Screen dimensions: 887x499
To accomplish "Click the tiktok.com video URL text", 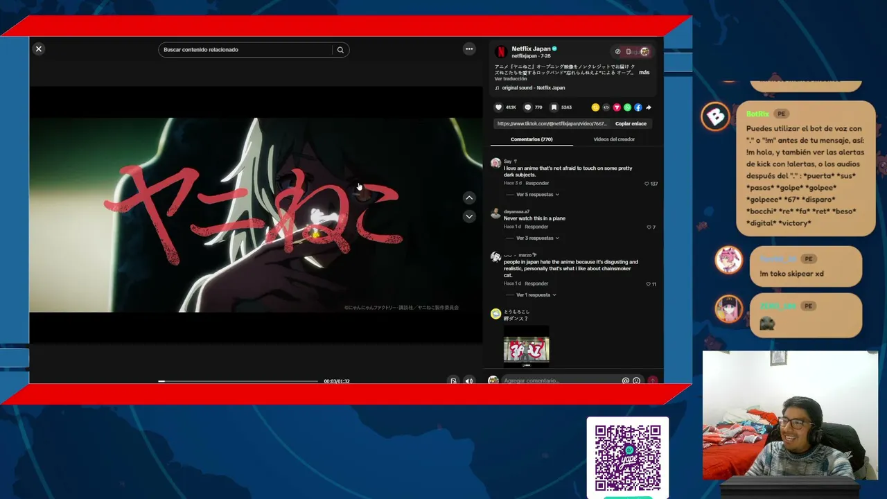I will [552, 123].
